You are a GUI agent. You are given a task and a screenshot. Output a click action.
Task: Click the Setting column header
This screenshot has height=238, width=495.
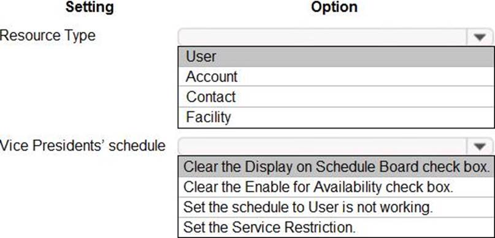tap(90, 7)
